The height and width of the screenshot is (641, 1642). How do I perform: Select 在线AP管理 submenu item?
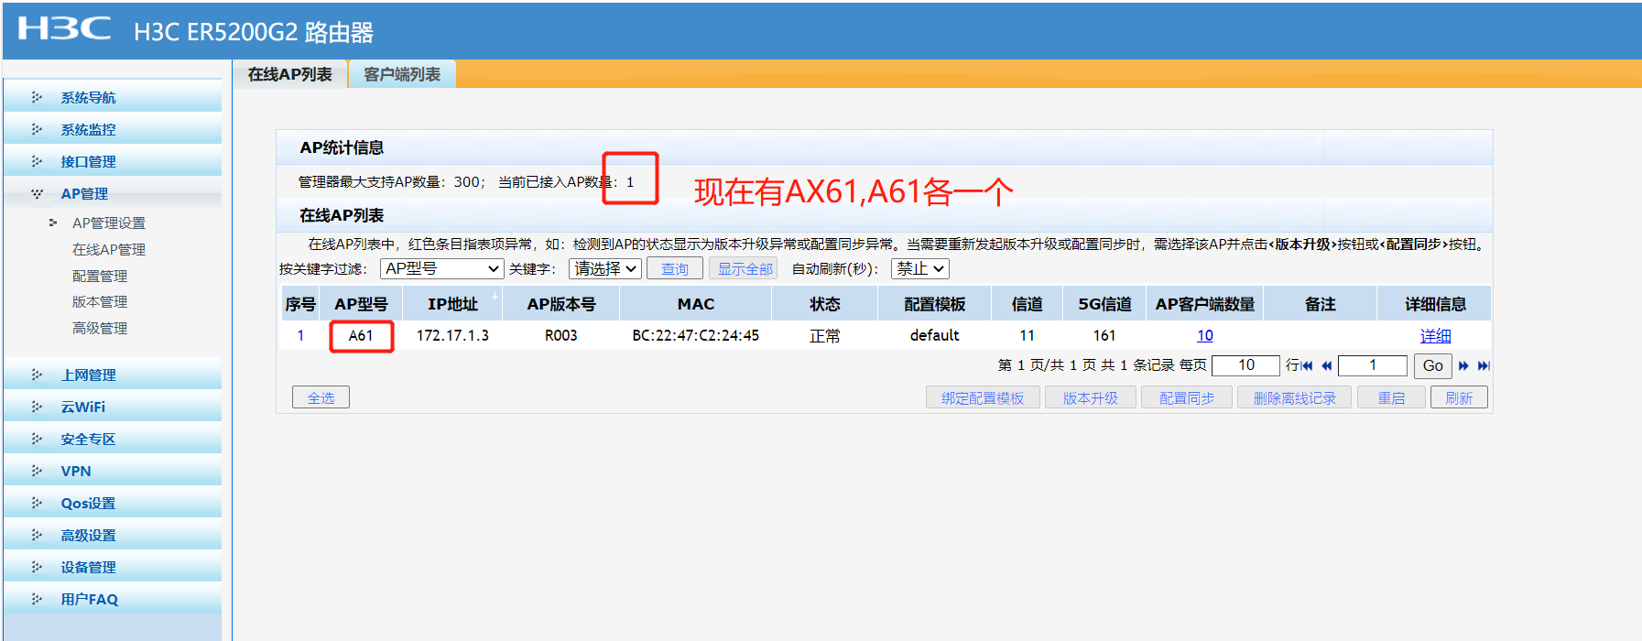coord(109,249)
